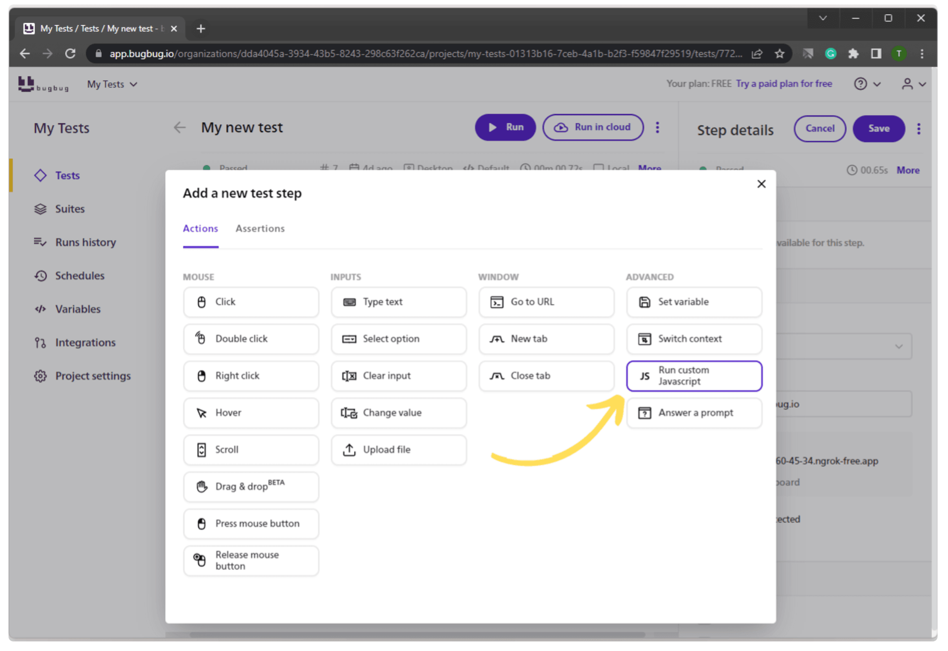Go back using arrow beside My new test
Viewport: 948px width, 651px height.
(179, 128)
